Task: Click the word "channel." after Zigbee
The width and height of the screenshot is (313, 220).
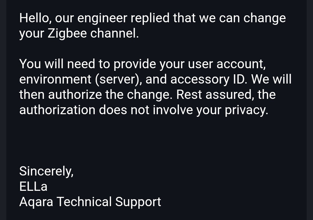Action: point(114,34)
